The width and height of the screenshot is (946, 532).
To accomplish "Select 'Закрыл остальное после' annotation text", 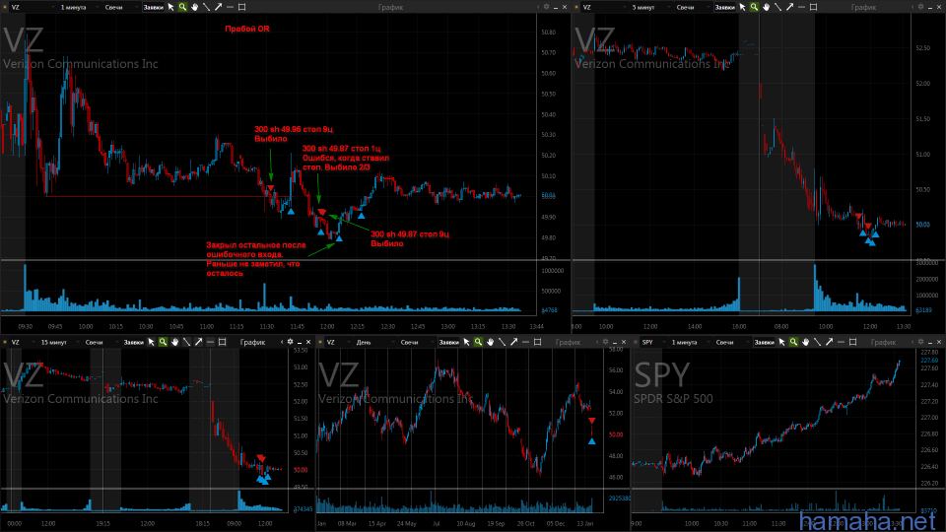I will point(256,245).
